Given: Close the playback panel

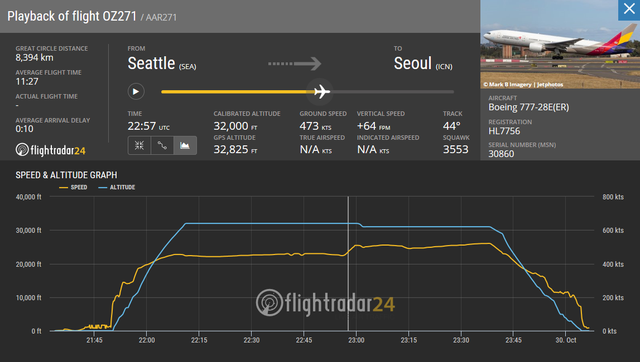Looking at the screenshot, I should [x=629, y=10].
